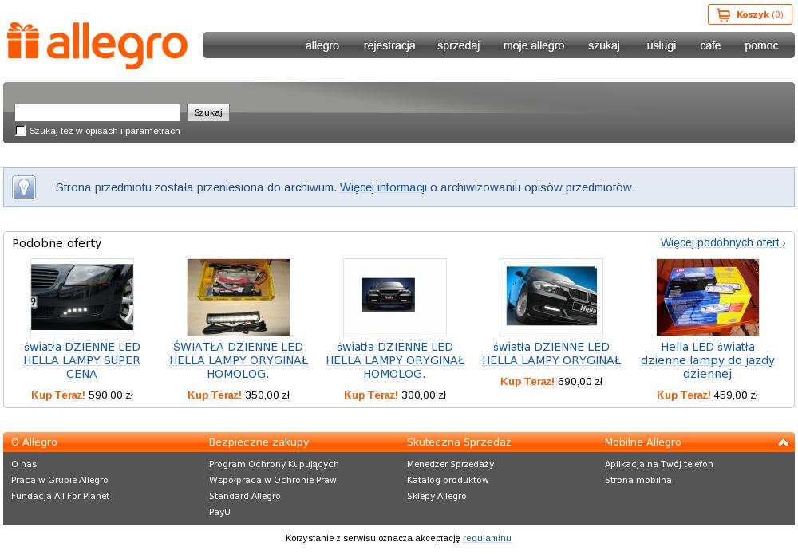Click the lightbulb info icon
This screenshot has width=798, height=554.
click(24, 187)
